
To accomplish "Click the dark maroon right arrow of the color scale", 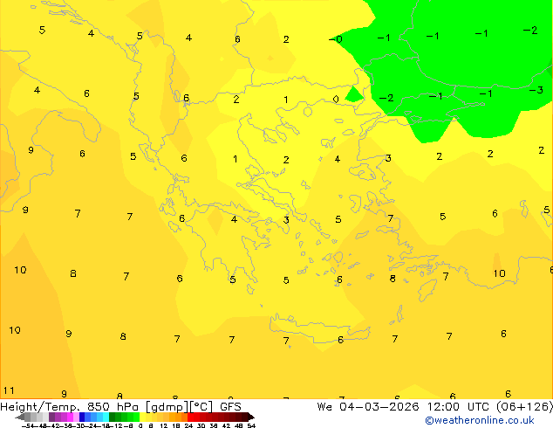I will [250, 418].
